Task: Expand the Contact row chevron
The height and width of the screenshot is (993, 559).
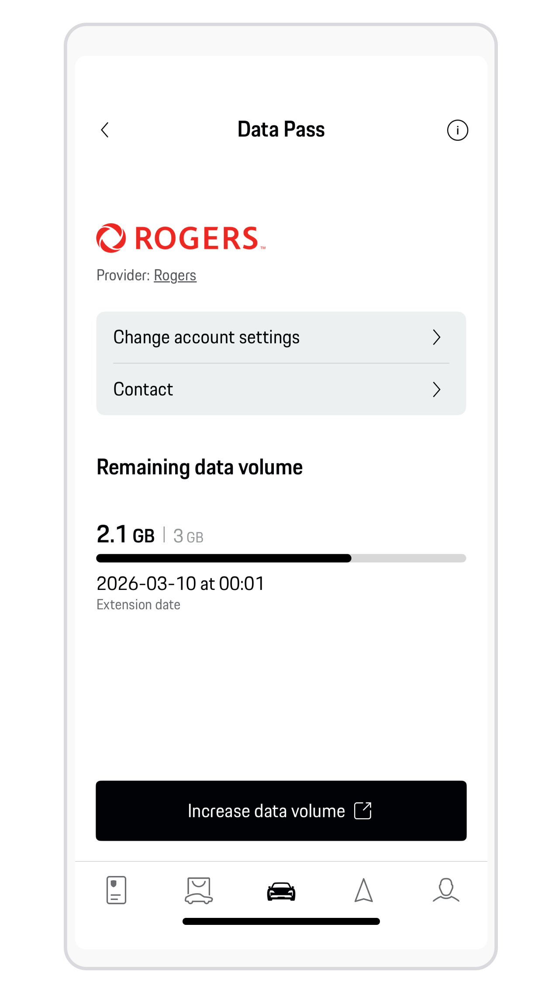Action: click(436, 389)
